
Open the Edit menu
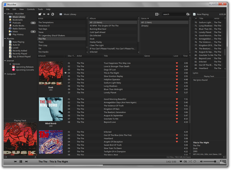pos(14,9)
